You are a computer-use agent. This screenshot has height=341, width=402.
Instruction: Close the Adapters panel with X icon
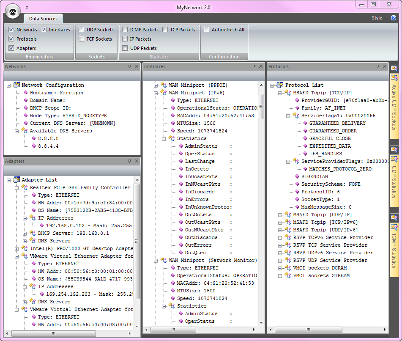pyautogui.click(x=137, y=161)
